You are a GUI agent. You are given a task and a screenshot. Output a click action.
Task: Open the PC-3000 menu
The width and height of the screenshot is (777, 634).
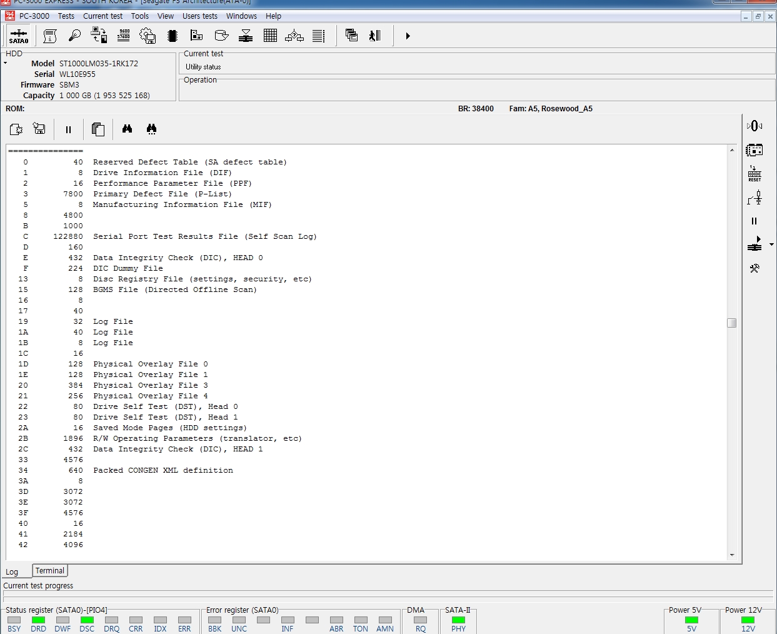coord(34,16)
